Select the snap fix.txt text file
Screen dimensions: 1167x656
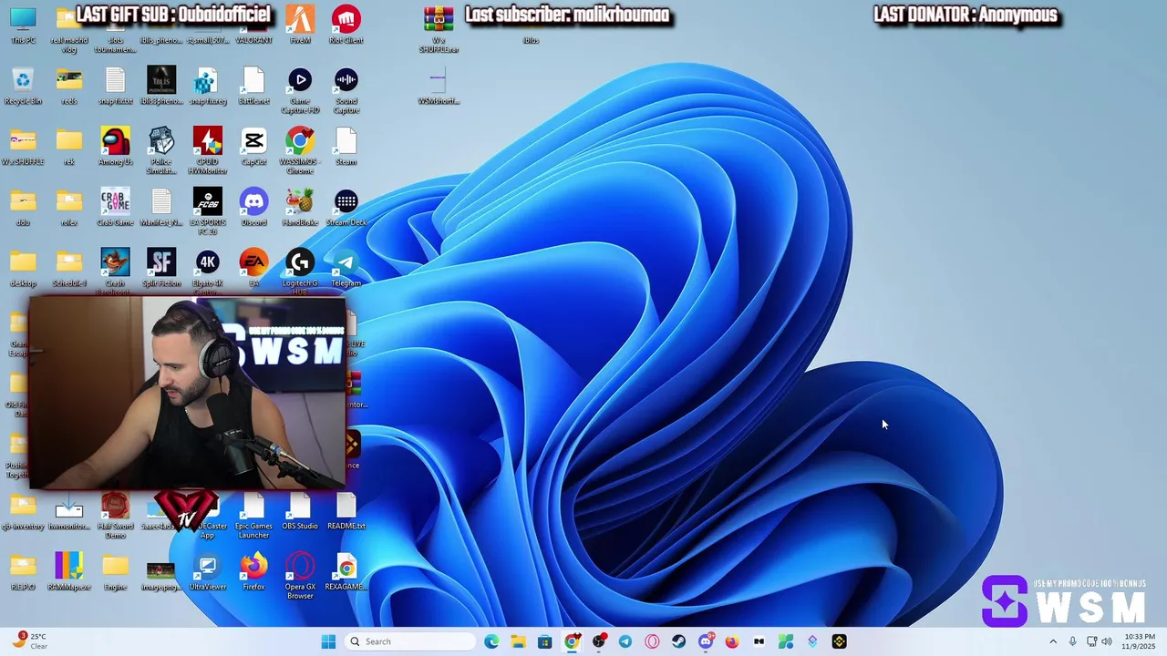click(x=115, y=86)
